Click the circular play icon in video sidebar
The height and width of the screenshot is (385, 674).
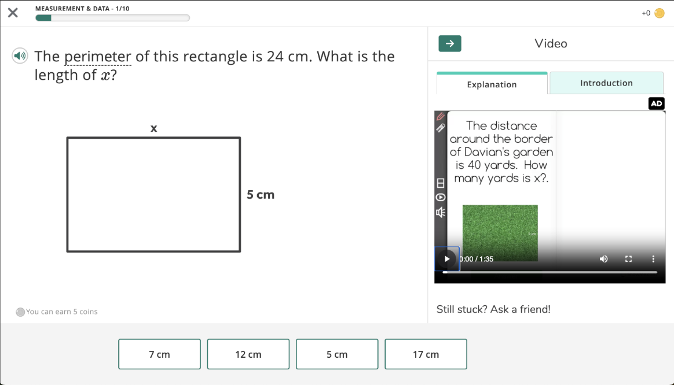[441, 198]
